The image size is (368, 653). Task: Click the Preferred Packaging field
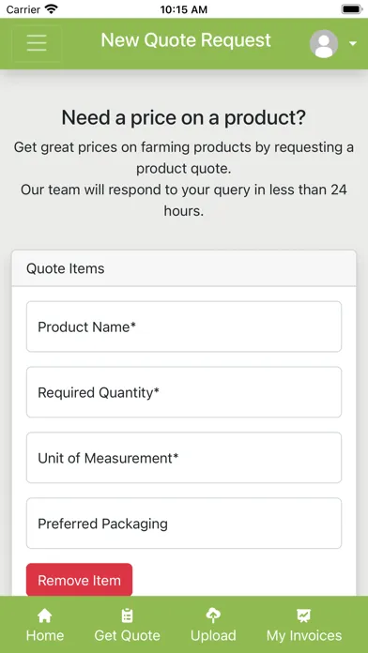[184, 524]
